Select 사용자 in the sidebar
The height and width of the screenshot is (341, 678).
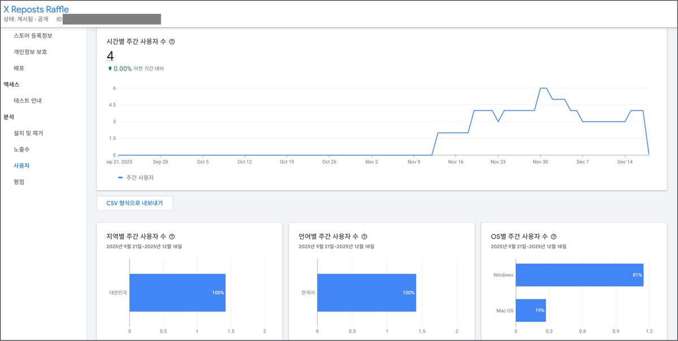click(22, 166)
